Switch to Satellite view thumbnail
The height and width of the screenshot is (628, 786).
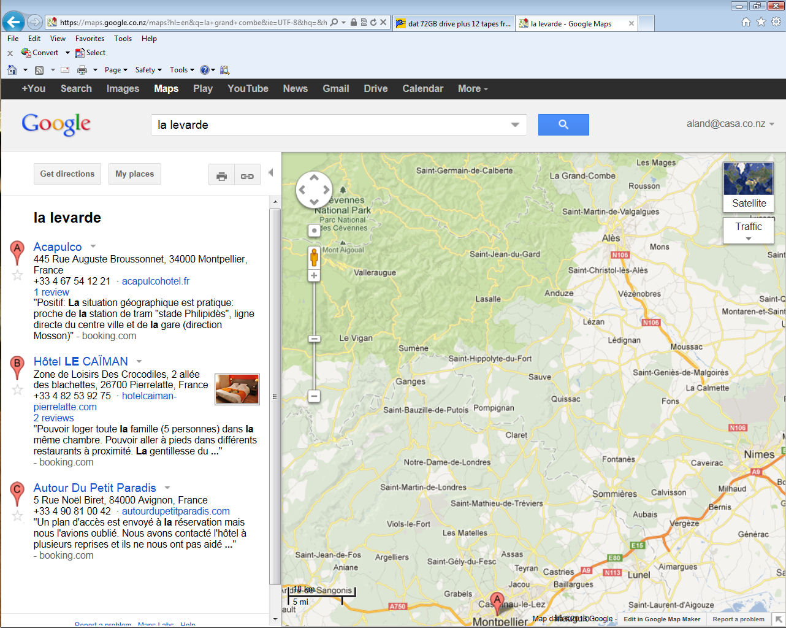[x=749, y=187]
